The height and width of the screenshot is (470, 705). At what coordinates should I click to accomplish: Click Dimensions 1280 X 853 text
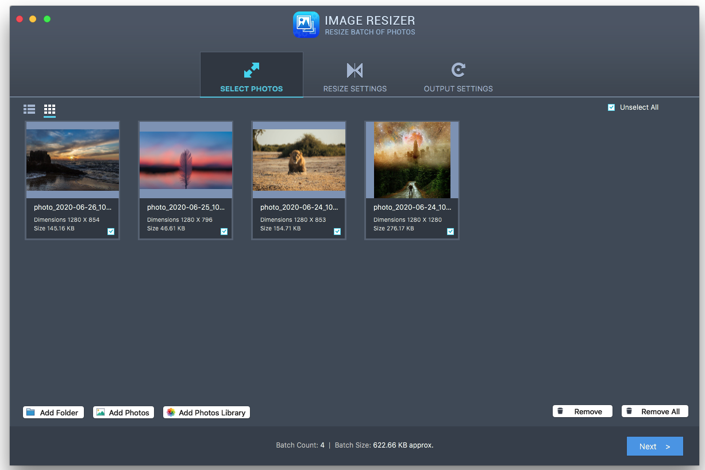pyautogui.click(x=293, y=219)
